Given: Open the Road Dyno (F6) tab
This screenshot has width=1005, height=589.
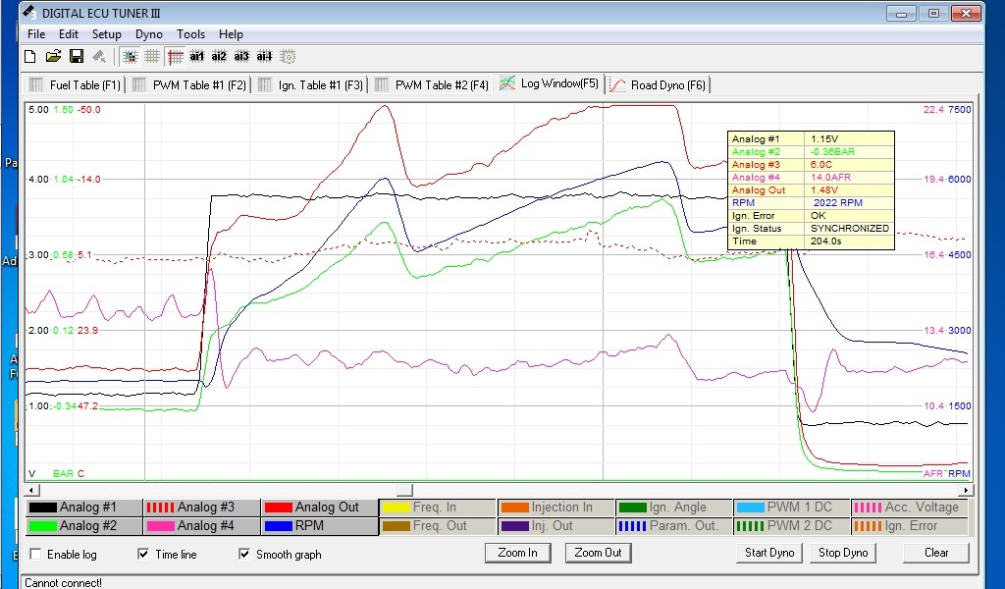Looking at the screenshot, I should (x=658, y=85).
